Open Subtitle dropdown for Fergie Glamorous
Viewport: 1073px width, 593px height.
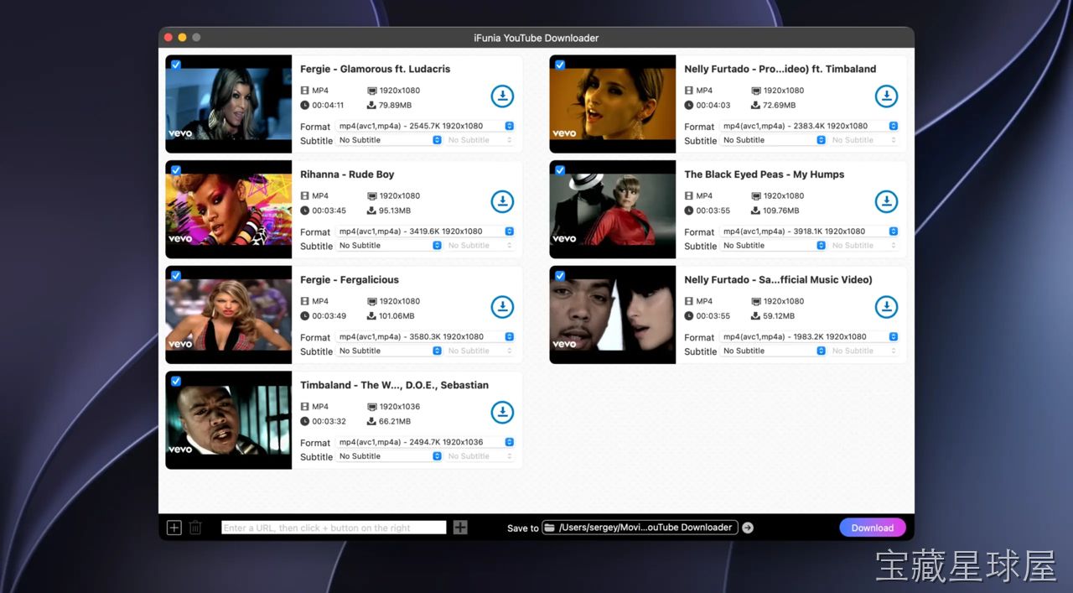click(x=390, y=140)
